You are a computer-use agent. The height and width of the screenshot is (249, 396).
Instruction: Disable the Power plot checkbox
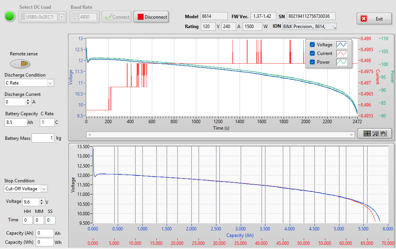click(312, 62)
